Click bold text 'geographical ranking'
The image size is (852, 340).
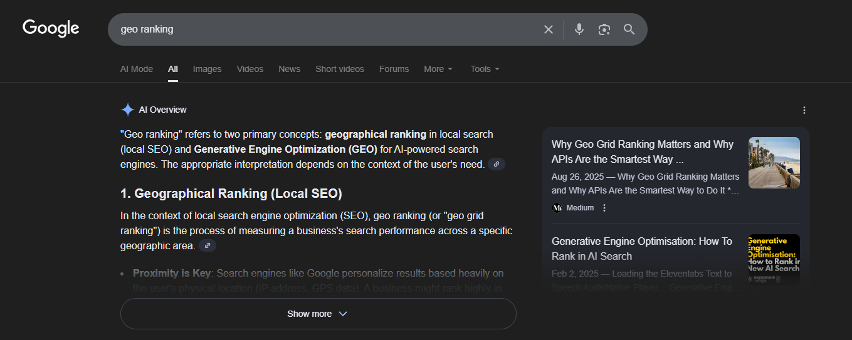tap(376, 134)
